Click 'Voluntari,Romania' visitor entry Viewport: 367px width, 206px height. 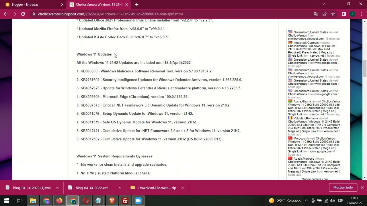314,126
